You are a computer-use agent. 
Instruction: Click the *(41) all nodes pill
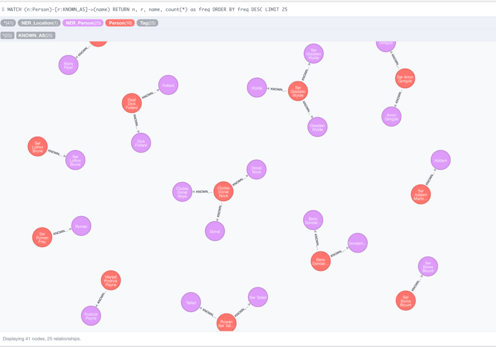click(x=8, y=23)
